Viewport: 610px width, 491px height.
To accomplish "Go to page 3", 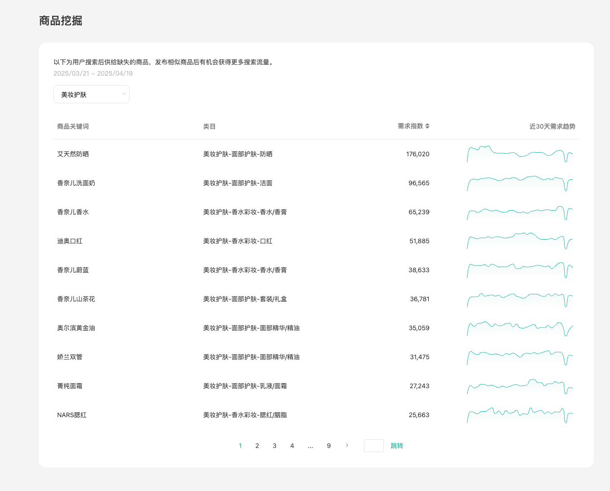I will pos(275,446).
